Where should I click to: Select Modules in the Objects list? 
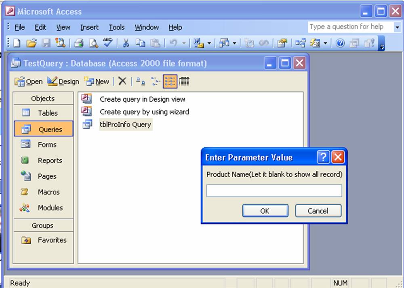[43, 208]
